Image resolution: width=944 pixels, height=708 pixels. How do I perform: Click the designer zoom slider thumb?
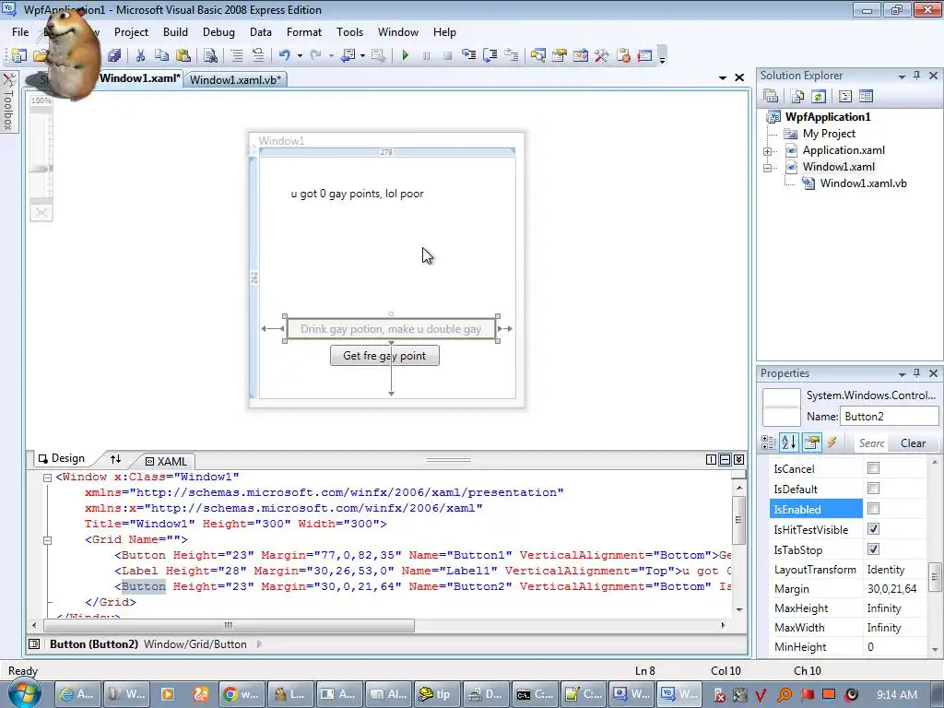tap(41, 169)
